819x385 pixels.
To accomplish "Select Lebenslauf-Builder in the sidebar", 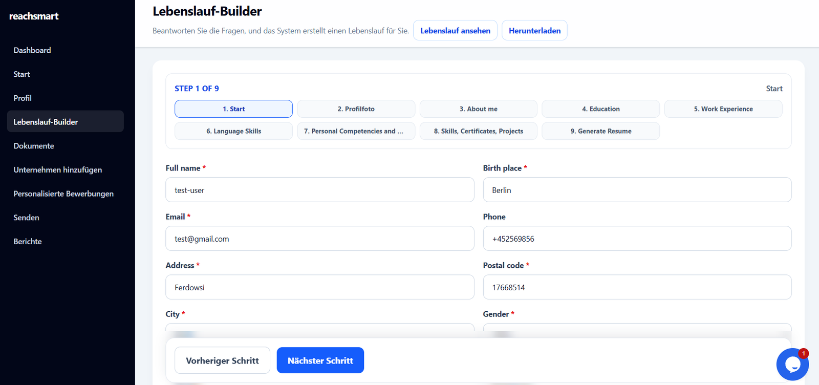I will tap(66, 122).
